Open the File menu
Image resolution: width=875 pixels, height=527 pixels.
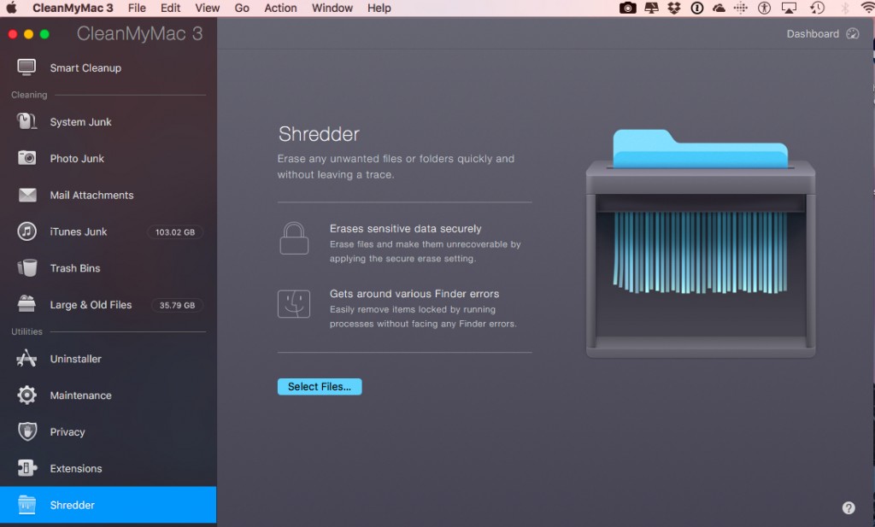[137, 8]
